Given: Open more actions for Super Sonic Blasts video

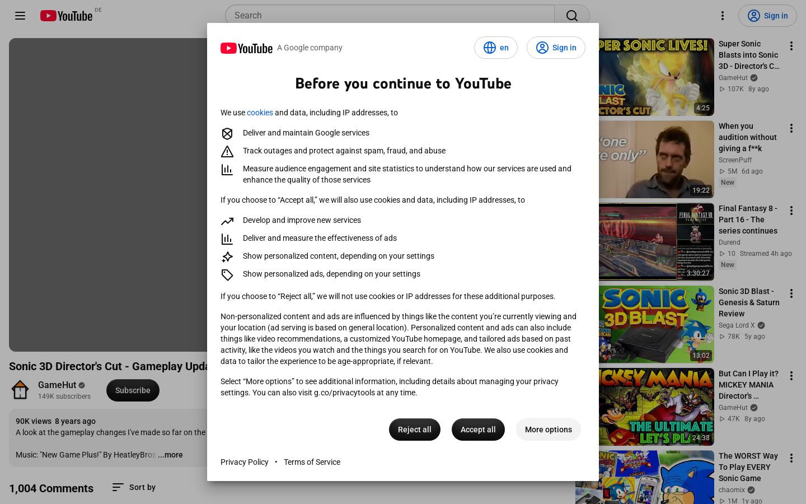Looking at the screenshot, I should click(791, 46).
